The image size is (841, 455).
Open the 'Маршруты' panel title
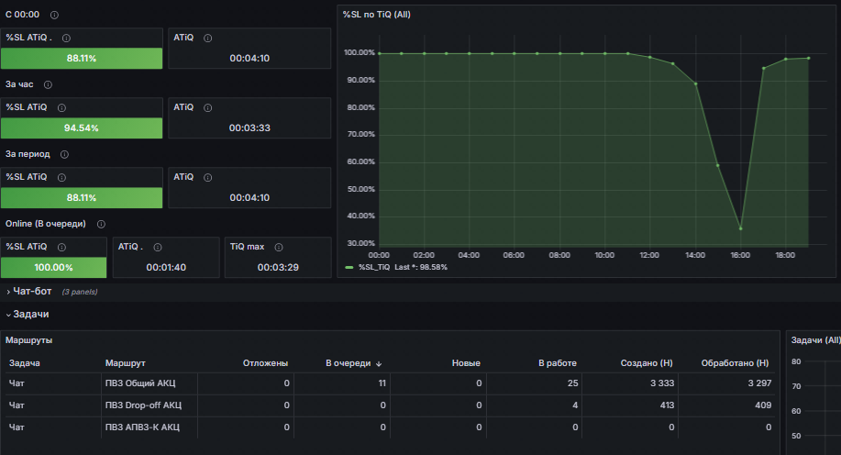(x=29, y=340)
